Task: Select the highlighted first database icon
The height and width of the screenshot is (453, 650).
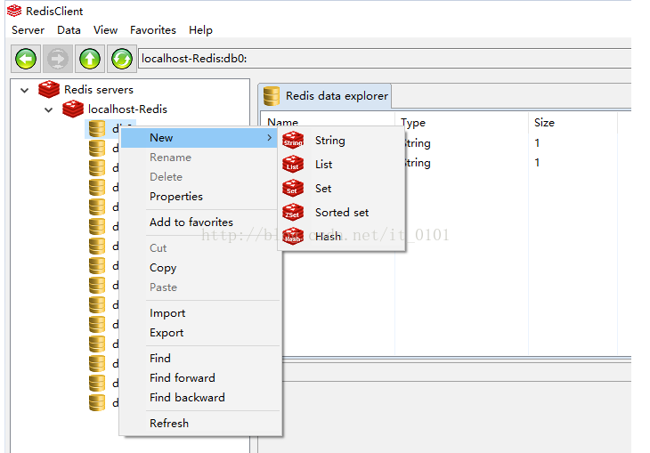Action: tap(97, 129)
